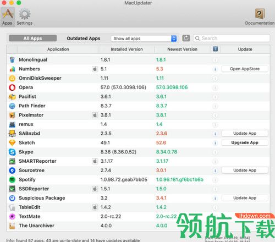Show release info for SABnzbd
The width and height of the screenshot is (275, 242).
click(215, 134)
